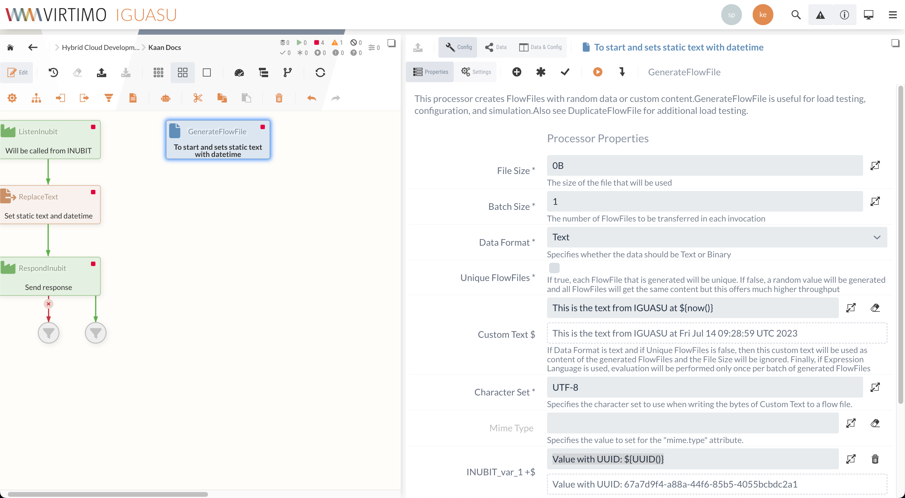Image resolution: width=905 pixels, height=498 pixels.
Task: Click the orange gear processor icon
Action: [12, 98]
